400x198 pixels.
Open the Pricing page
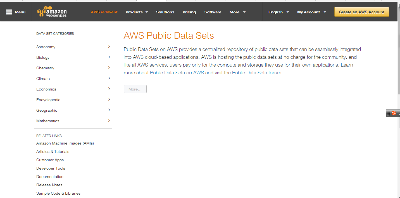coord(189,12)
